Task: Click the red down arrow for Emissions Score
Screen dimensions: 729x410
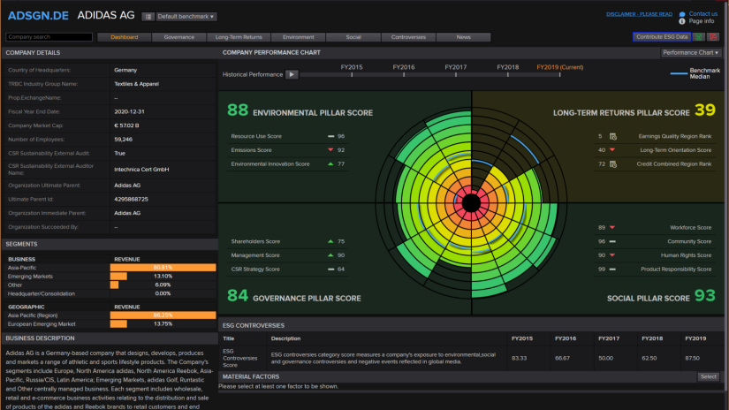Action: (330, 149)
